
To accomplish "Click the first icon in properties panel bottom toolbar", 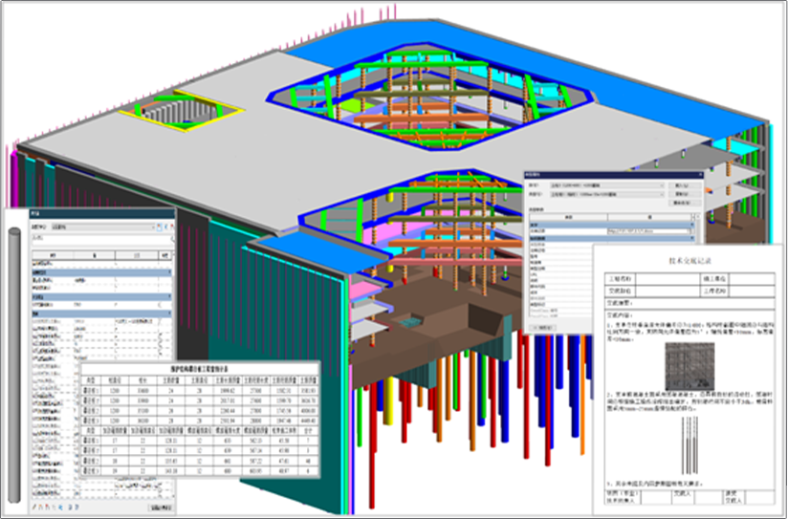I will pyautogui.click(x=34, y=507).
